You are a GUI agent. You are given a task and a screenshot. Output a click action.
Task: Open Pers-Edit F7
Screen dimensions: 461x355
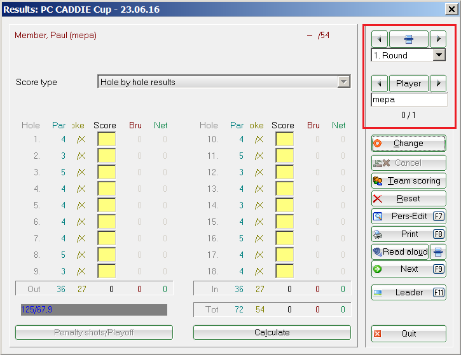click(409, 217)
